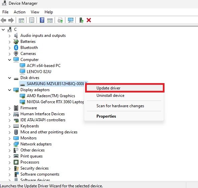Click the Enable device icon with green arrow
198x188 pixels.
(81, 20)
